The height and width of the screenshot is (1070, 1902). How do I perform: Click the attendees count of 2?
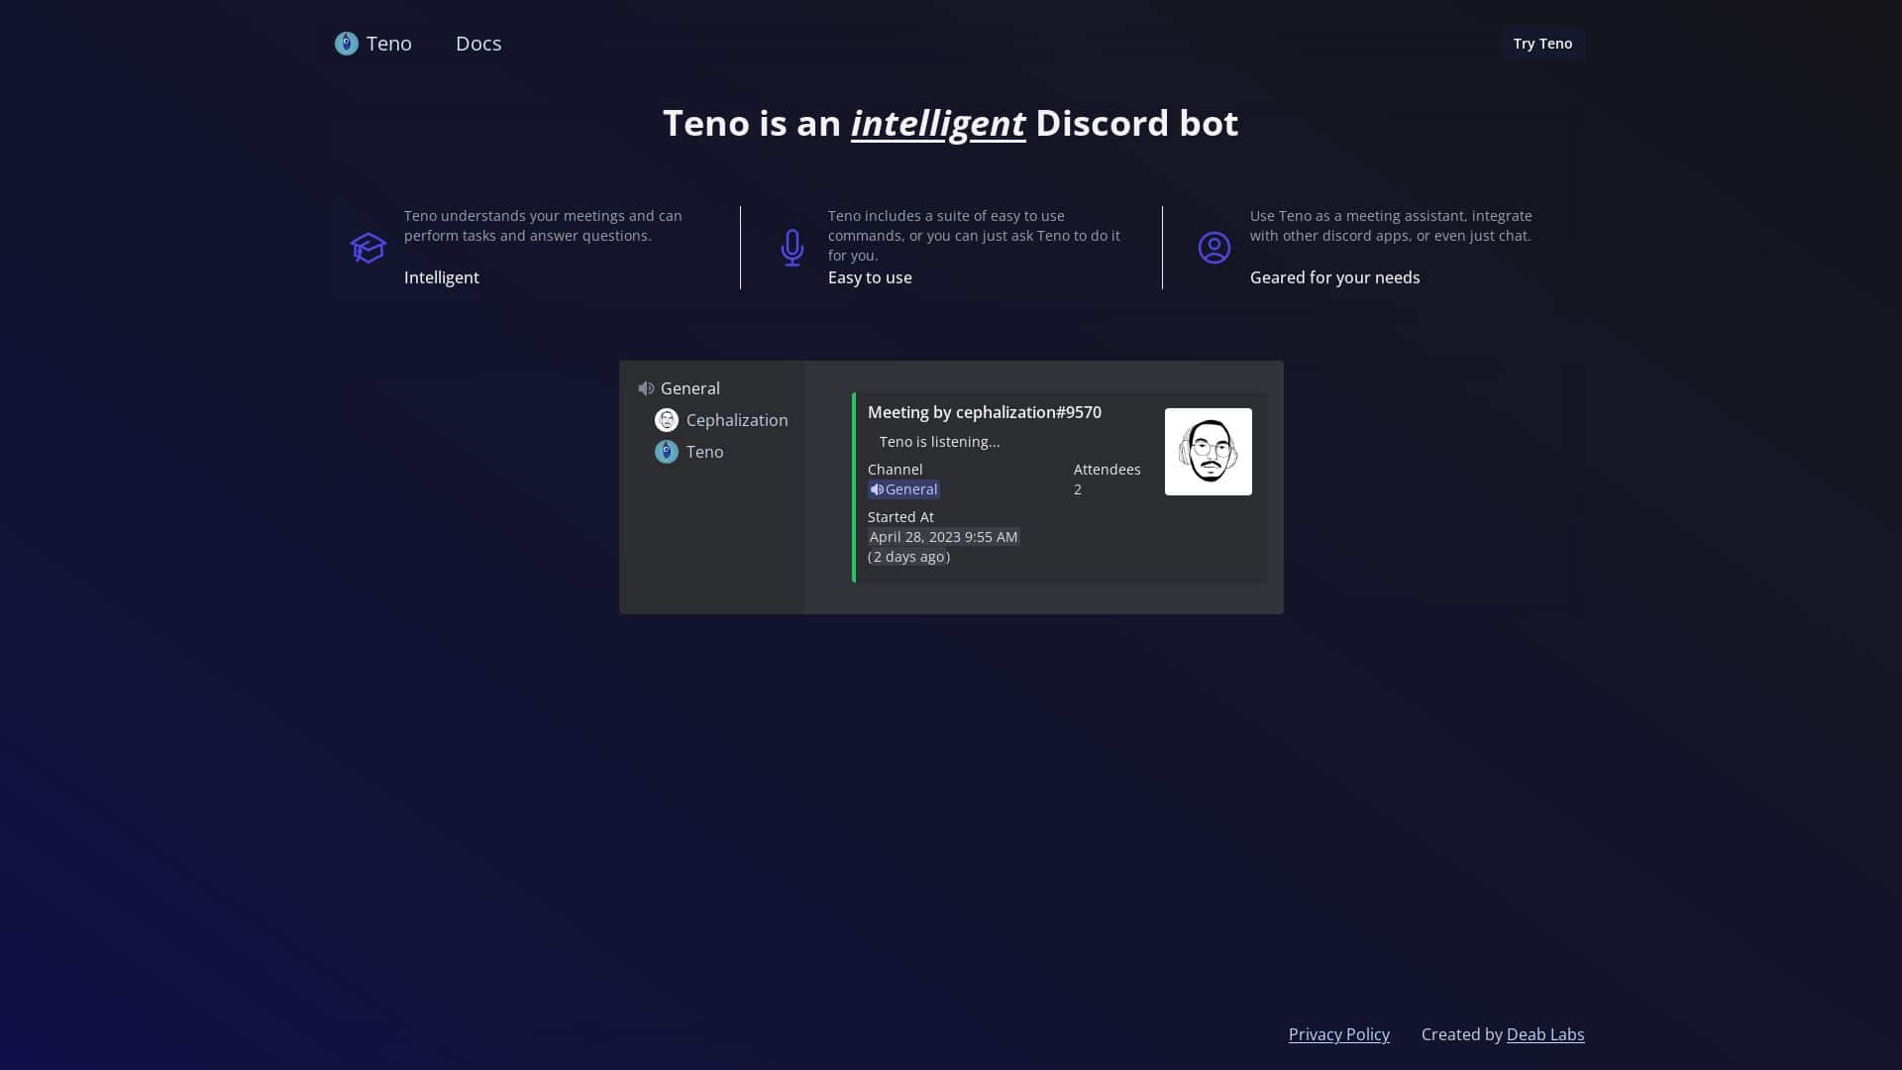click(1077, 488)
